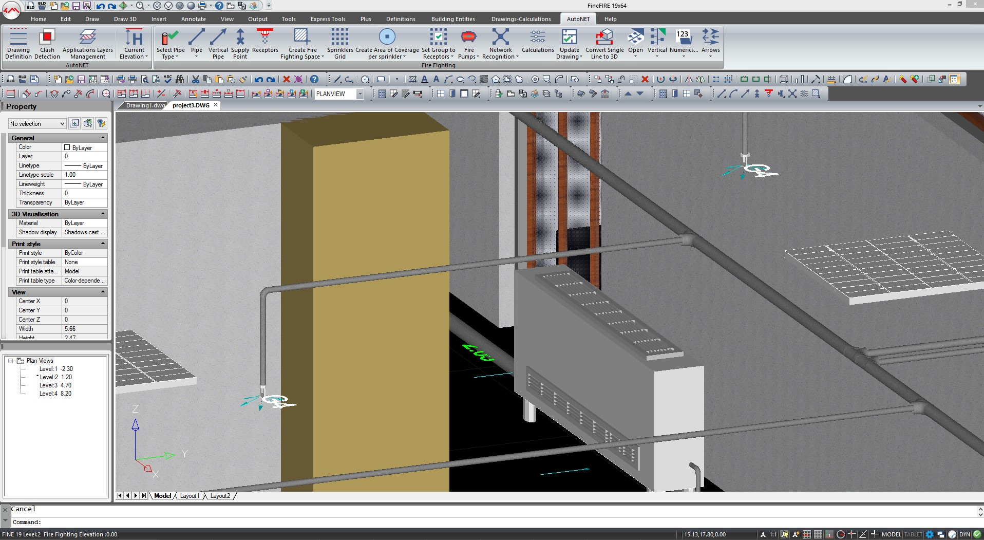Expand the PLANVIEW dropdown list
Image resolution: width=984 pixels, height=540 pixels.
[360, 94]
